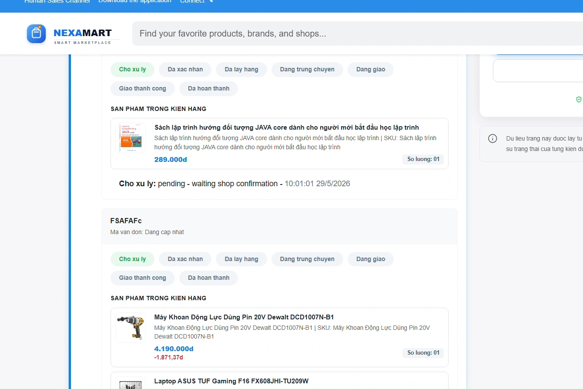This screenshot has height=389, width=583.
Task: Select Giao thanh cong chip above JAVA book
Action: 143,88
